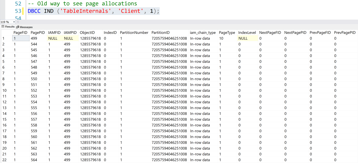Click PagePID cell 563
This screenshot has height=163, width=358.
(x=38, y=154)
